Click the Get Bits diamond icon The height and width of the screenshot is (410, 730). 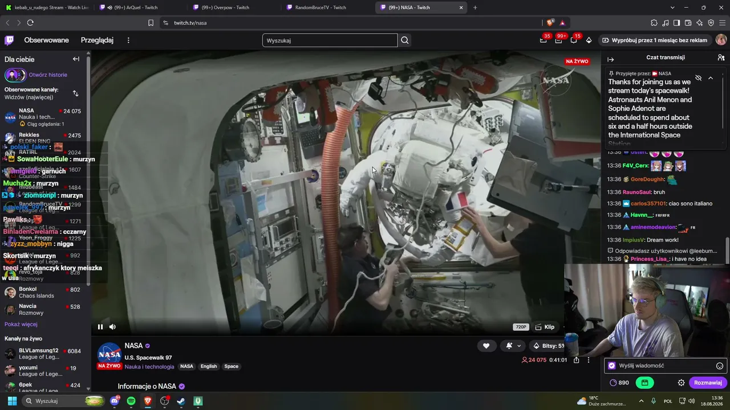pos(589,40)
